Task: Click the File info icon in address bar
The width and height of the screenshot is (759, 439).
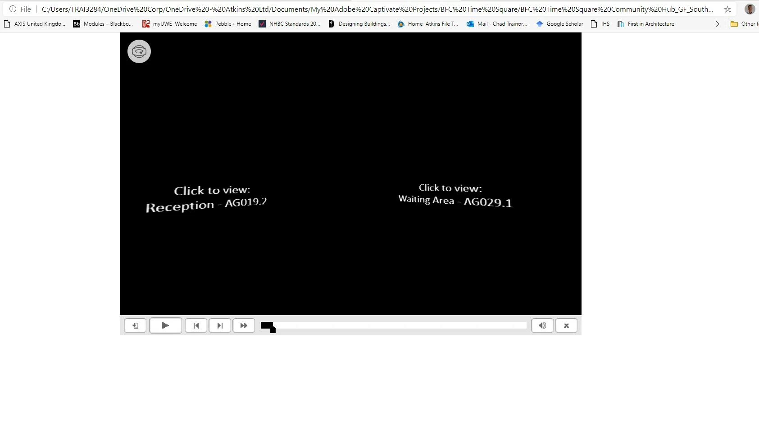Action: 13,9
